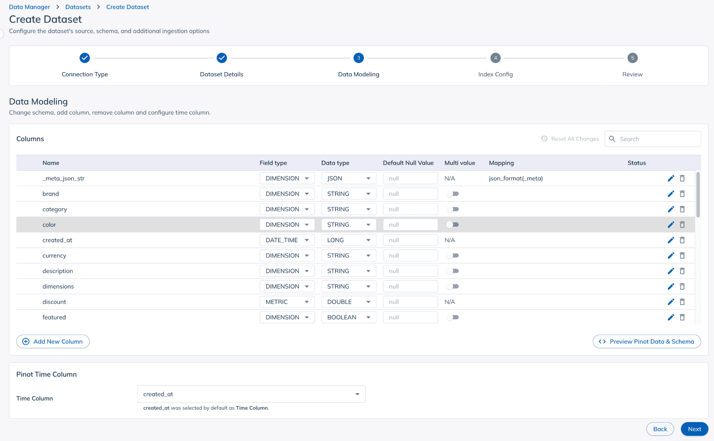The image size is (714, 441).
Task: Click the Reset All Changes icon
Action: 545,139
